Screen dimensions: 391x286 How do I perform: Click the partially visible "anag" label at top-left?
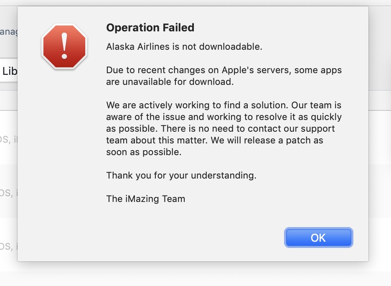tap(8, 32)
